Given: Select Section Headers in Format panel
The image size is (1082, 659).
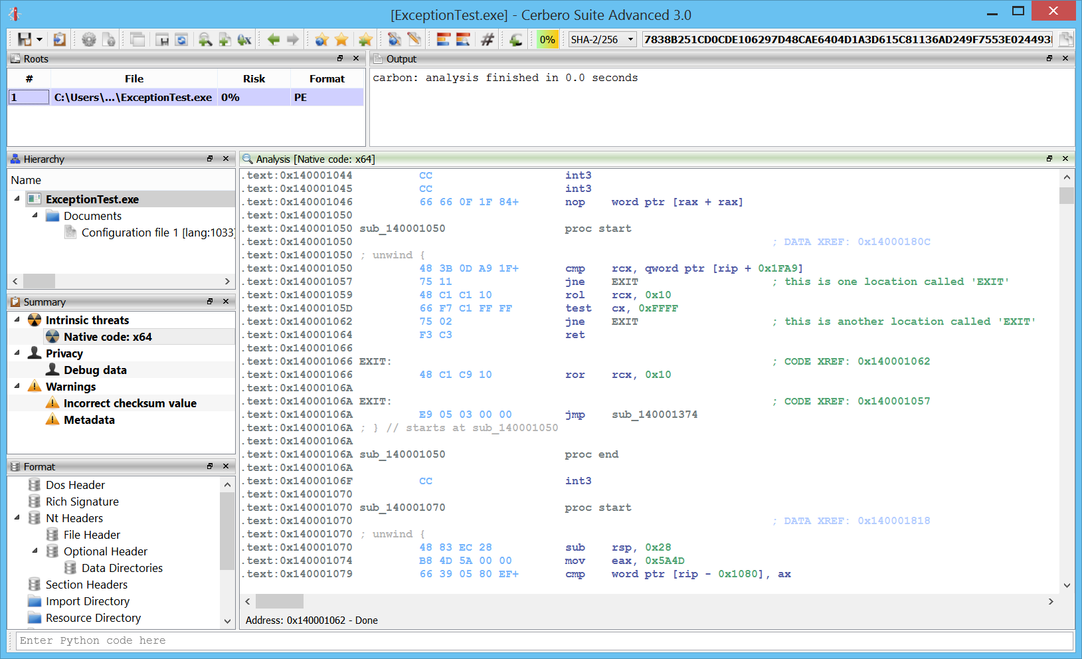Looking at the screenshot, I should pos(86,585).
